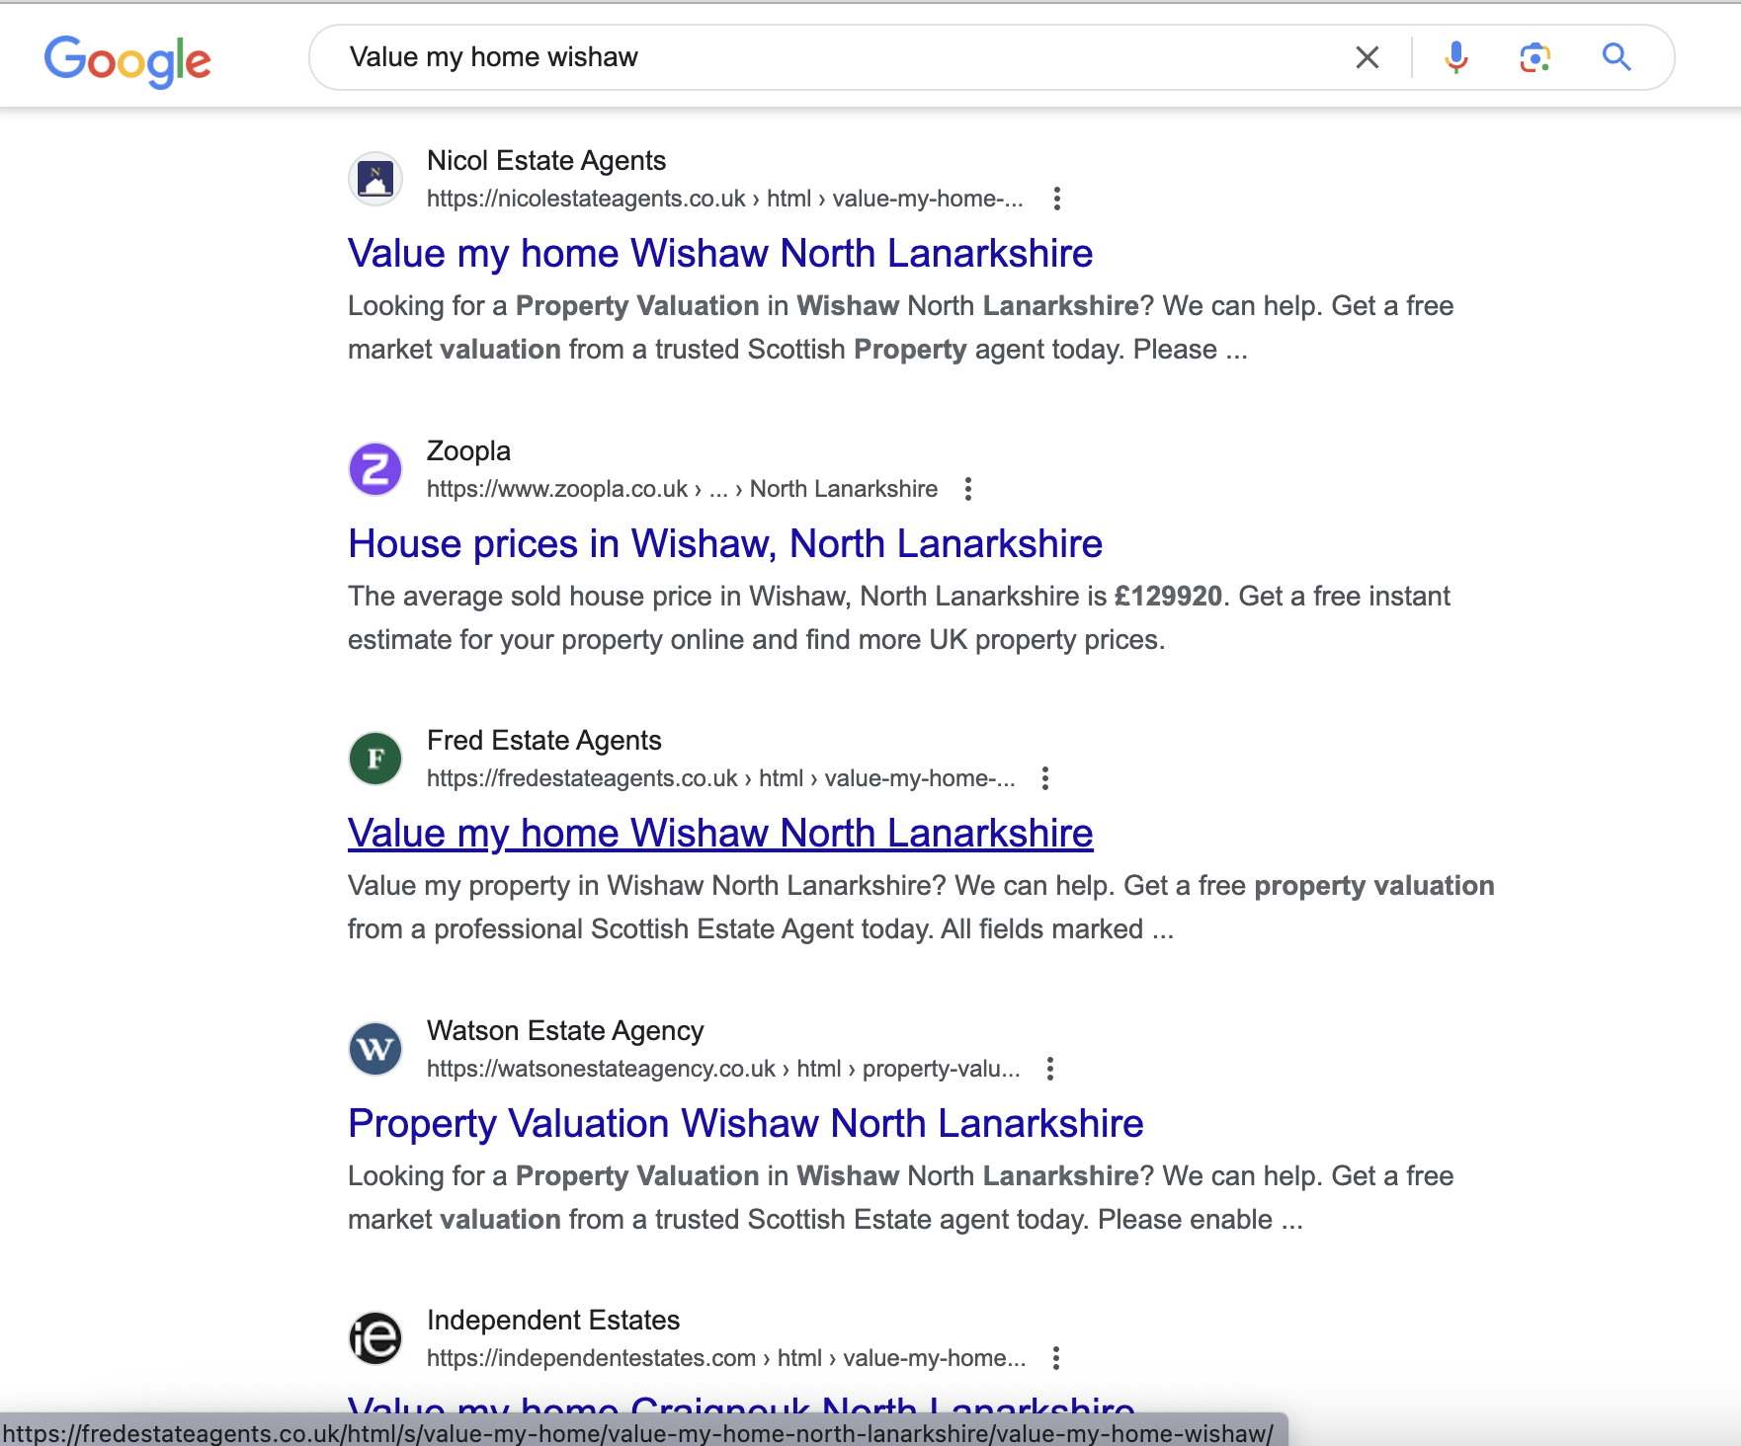Open more options for Zoopla result
The width and height of the screenshot is (1741, 1446).
[968, 489]
